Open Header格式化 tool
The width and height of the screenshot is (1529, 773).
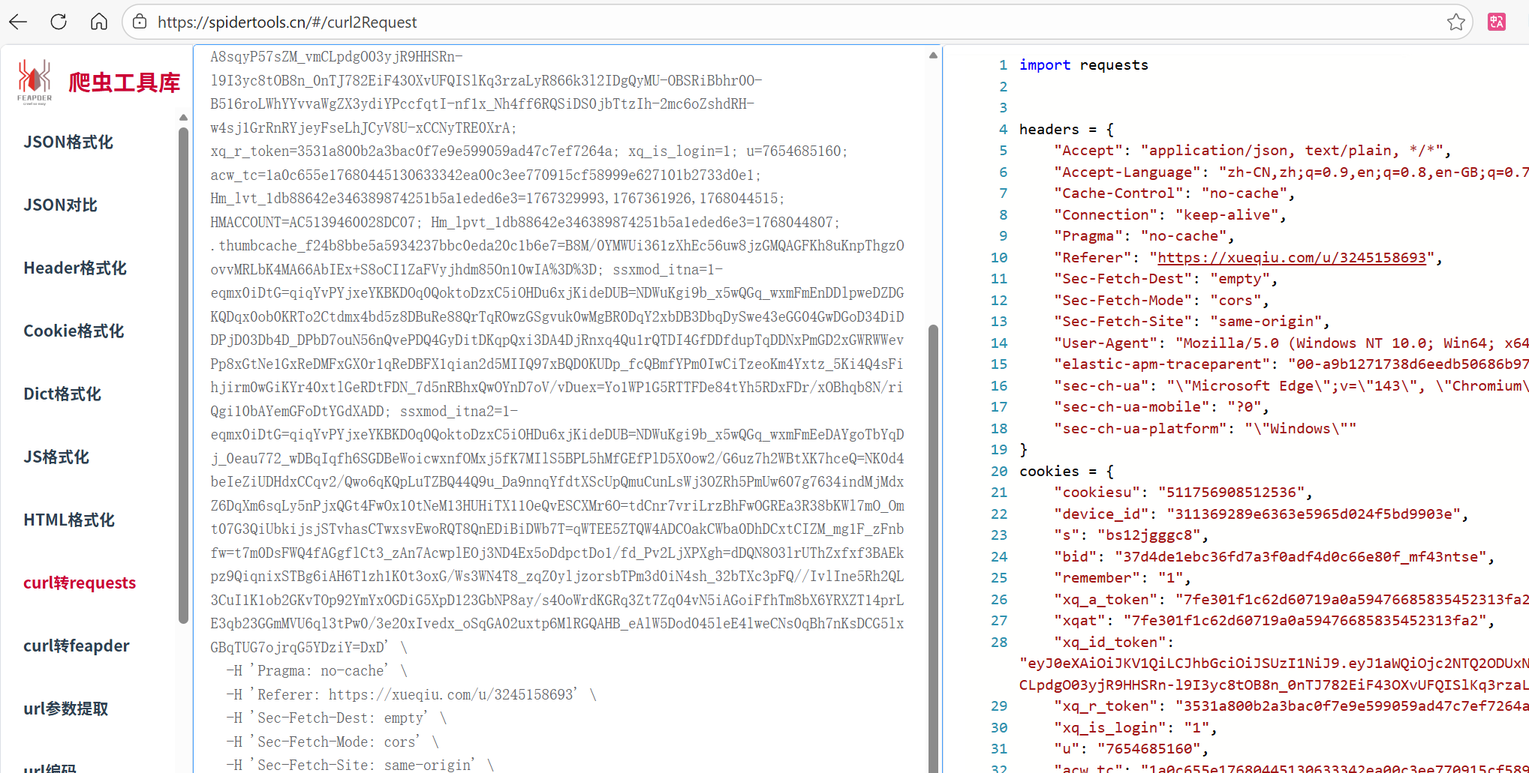(75, 268)
